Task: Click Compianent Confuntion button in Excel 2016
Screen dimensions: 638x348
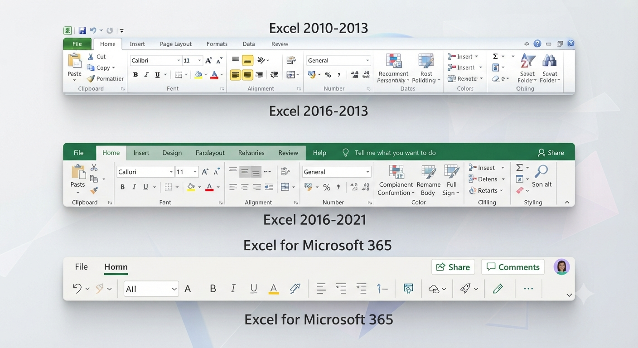Action: [x=396, y=180]
